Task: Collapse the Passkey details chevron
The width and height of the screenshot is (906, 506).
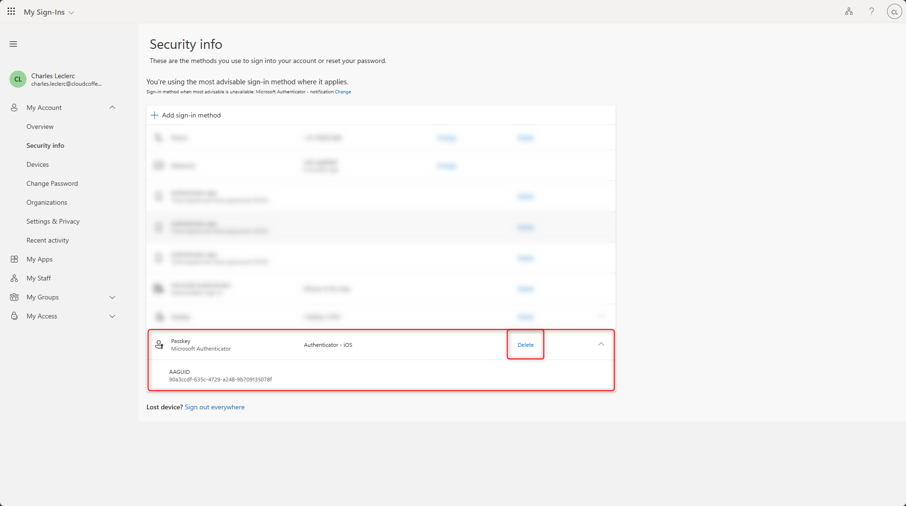Action: [601, 344]
